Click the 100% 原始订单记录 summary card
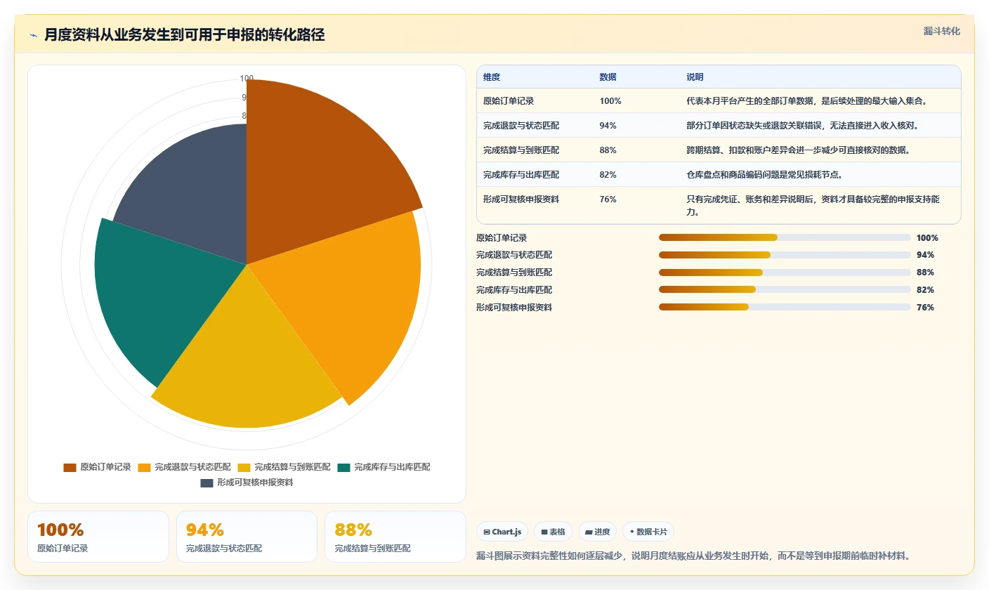989x590 pixels. [x=98, y=537]
